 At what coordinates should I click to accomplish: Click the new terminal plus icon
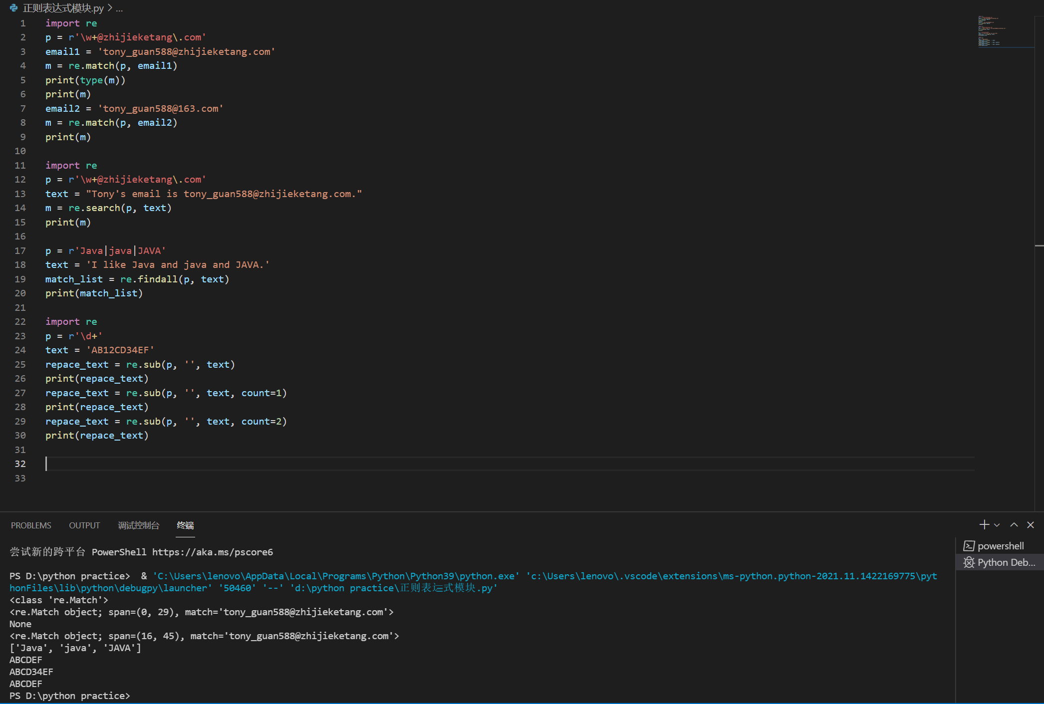pos(984,524)
